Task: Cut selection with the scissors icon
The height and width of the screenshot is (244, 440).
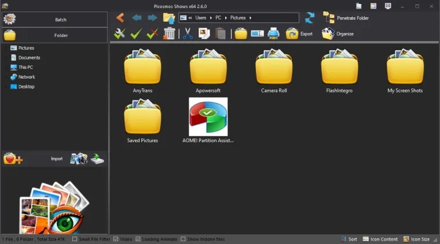Action: [188, 34]
